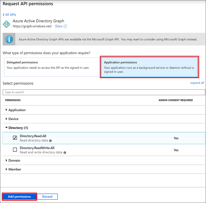
Task: Click the Directory.Read.All permission name
Action: 33,136
